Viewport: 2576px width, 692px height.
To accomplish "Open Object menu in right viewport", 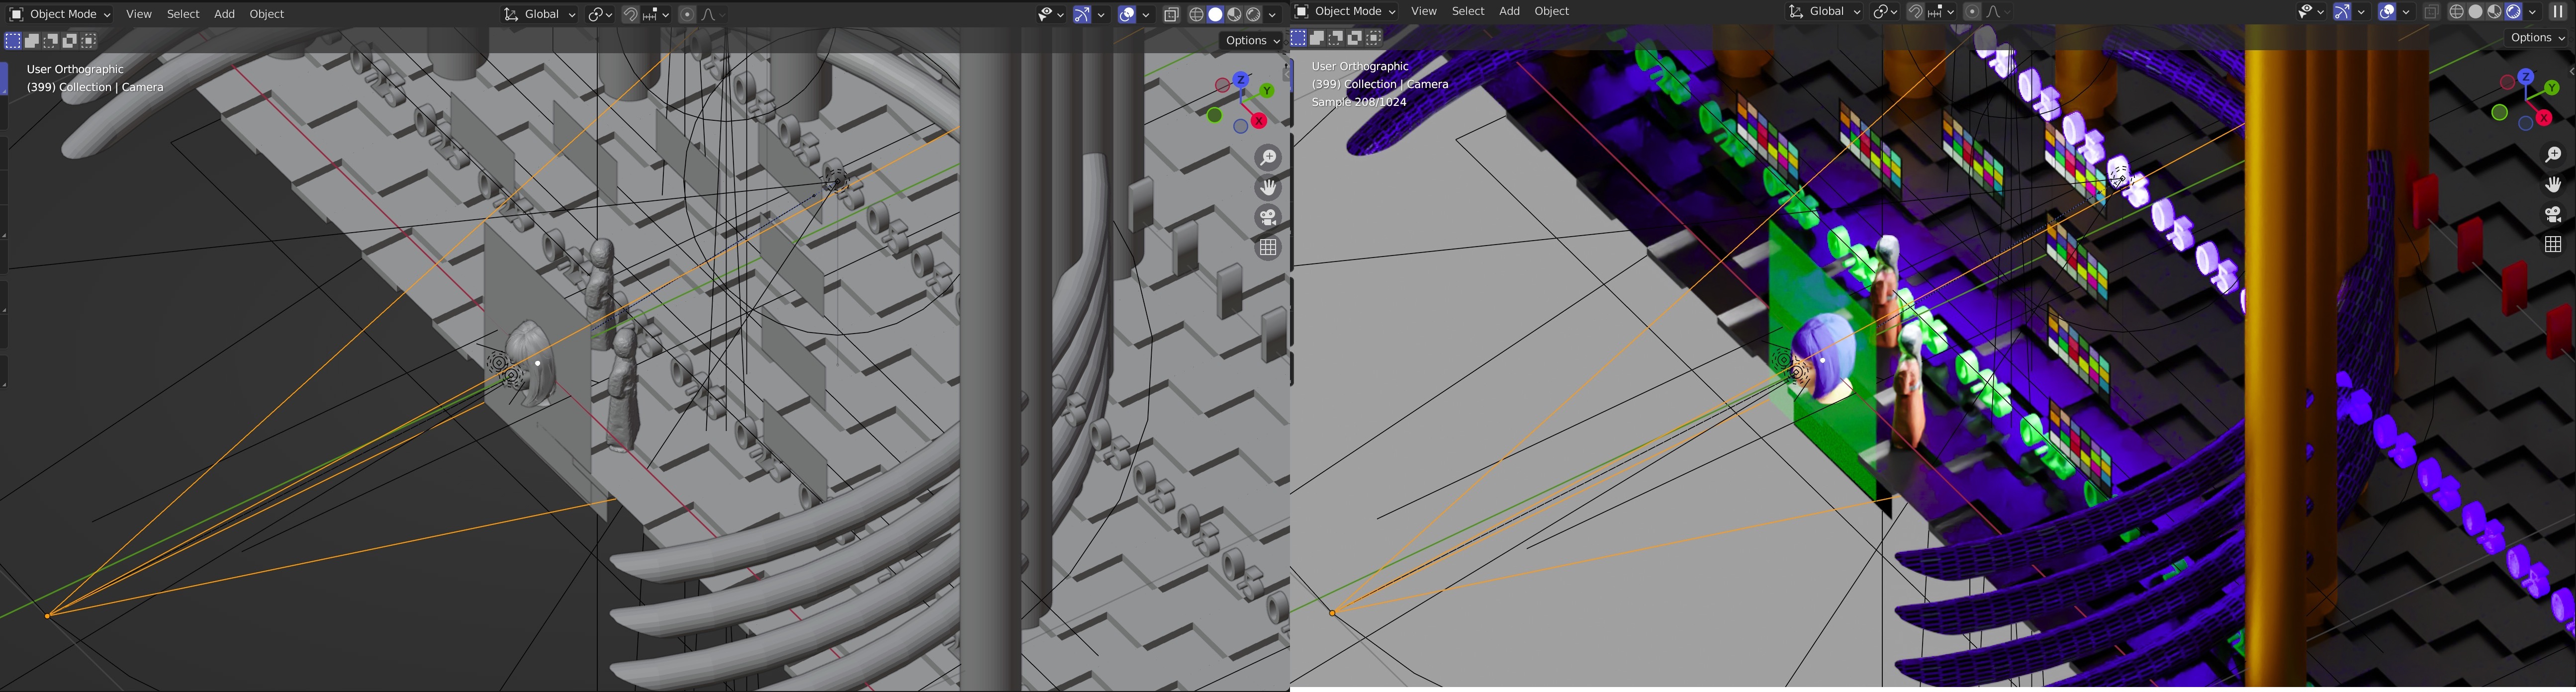I will click(1552, 11).
